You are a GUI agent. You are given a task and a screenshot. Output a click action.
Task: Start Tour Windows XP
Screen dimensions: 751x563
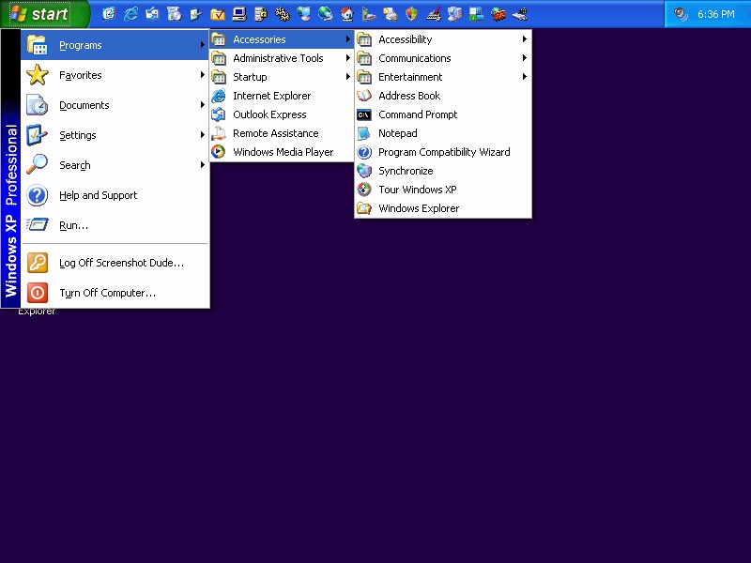[x=417, y=190]
